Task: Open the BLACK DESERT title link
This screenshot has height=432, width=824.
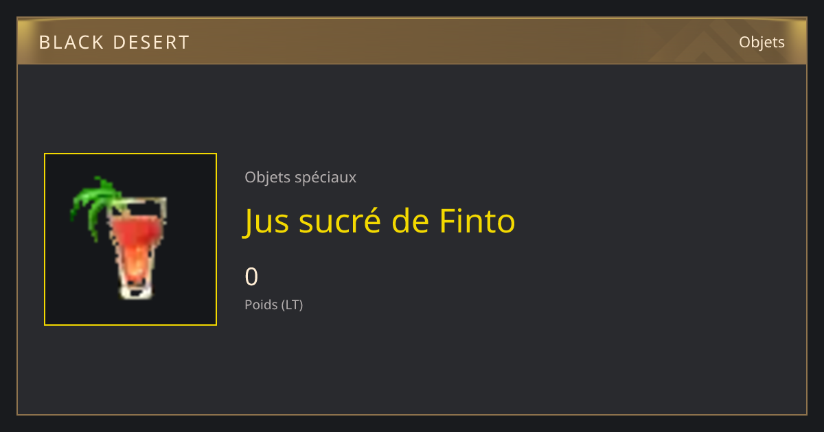Action: 115,43
